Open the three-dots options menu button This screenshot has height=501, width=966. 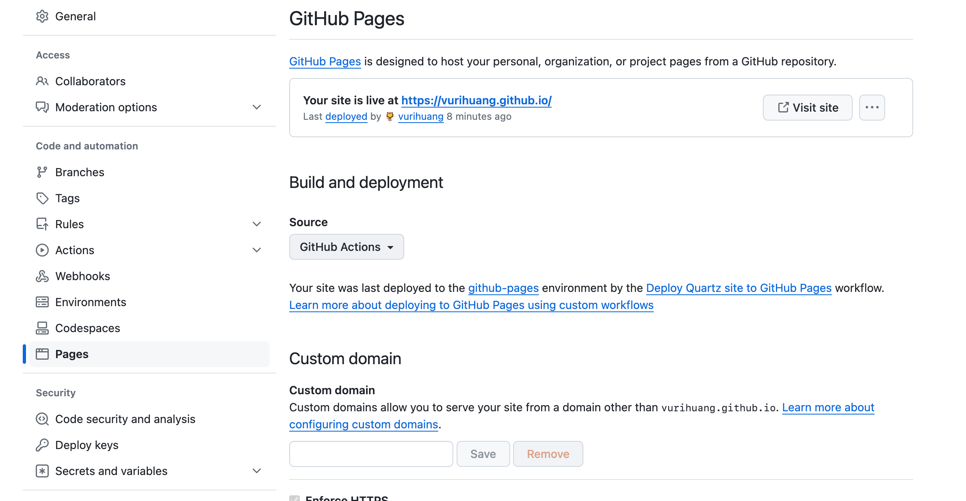point(872,108)
